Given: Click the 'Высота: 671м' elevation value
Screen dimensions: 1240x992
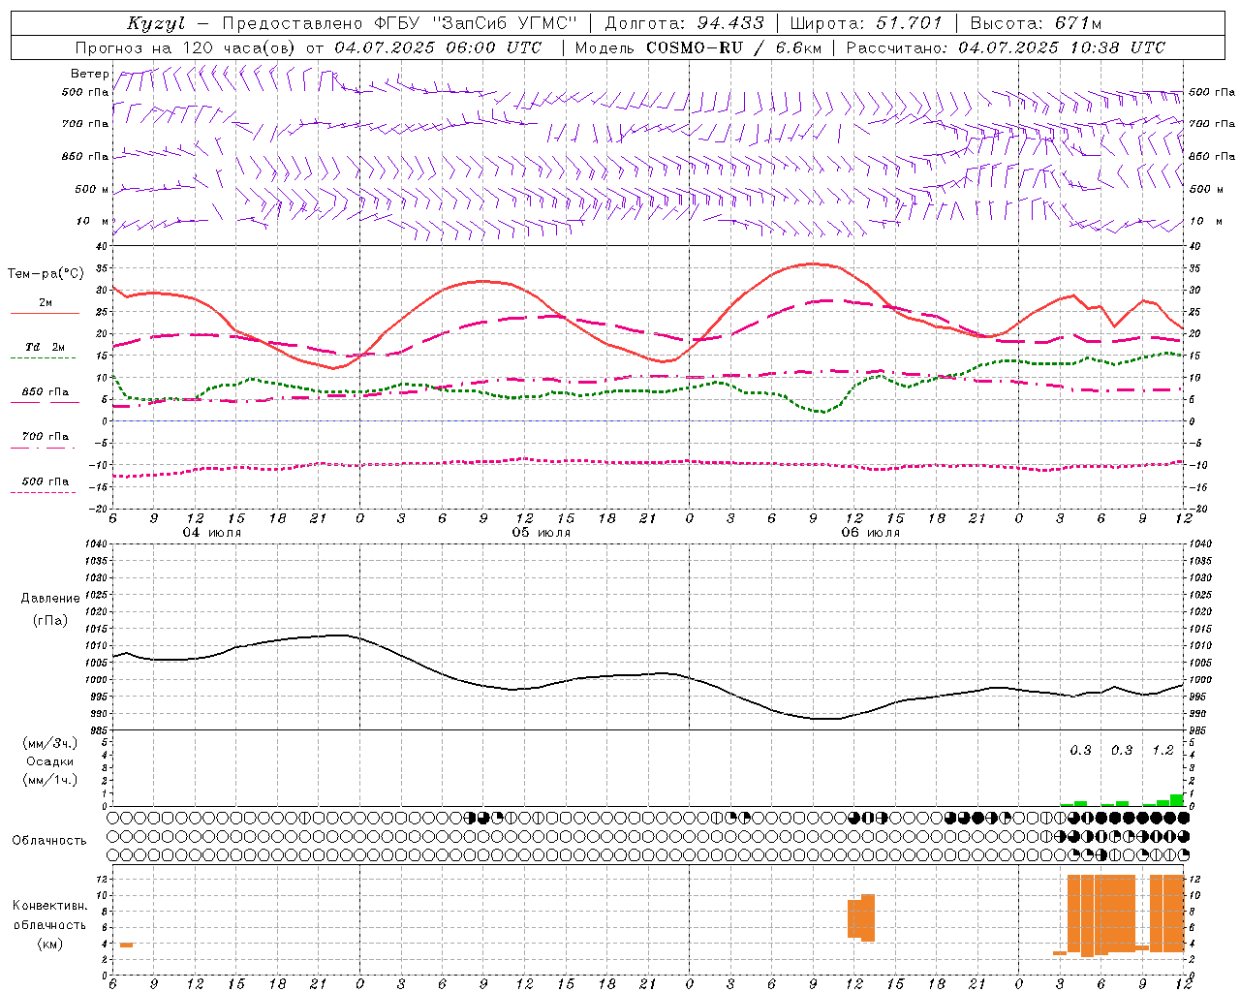Looking at the screenshot, I should [1036, 23].
